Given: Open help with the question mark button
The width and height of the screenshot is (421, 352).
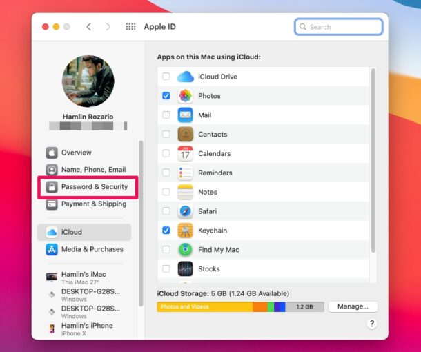Looking at the screenshot, I should point(372,324).
